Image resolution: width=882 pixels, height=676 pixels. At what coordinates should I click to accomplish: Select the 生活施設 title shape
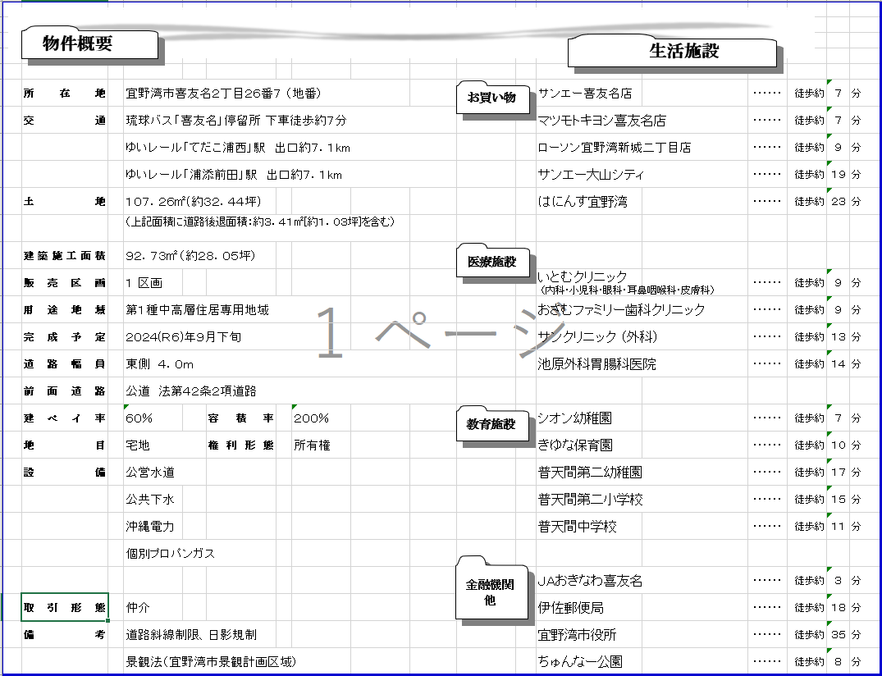pos(671,52)
